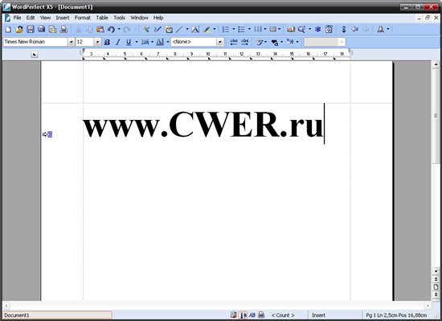Toggle italic formatting
Viewport: 442px width, 321px height.
tap(118, 43)
